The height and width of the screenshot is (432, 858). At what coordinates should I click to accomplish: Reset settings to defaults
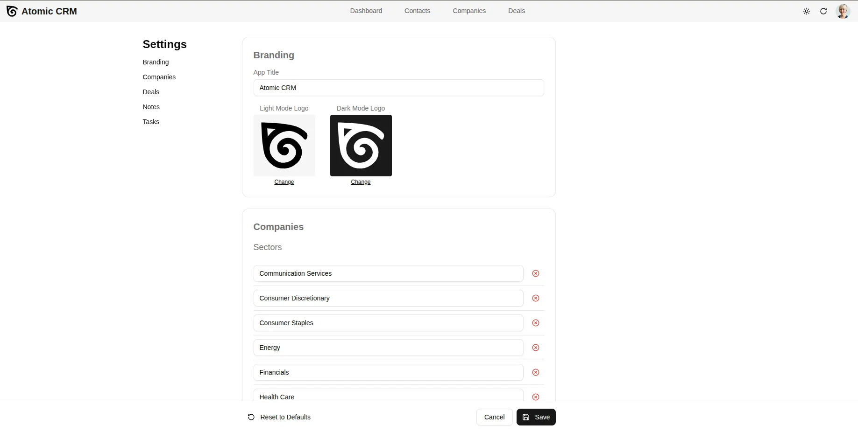click(278, 417)
